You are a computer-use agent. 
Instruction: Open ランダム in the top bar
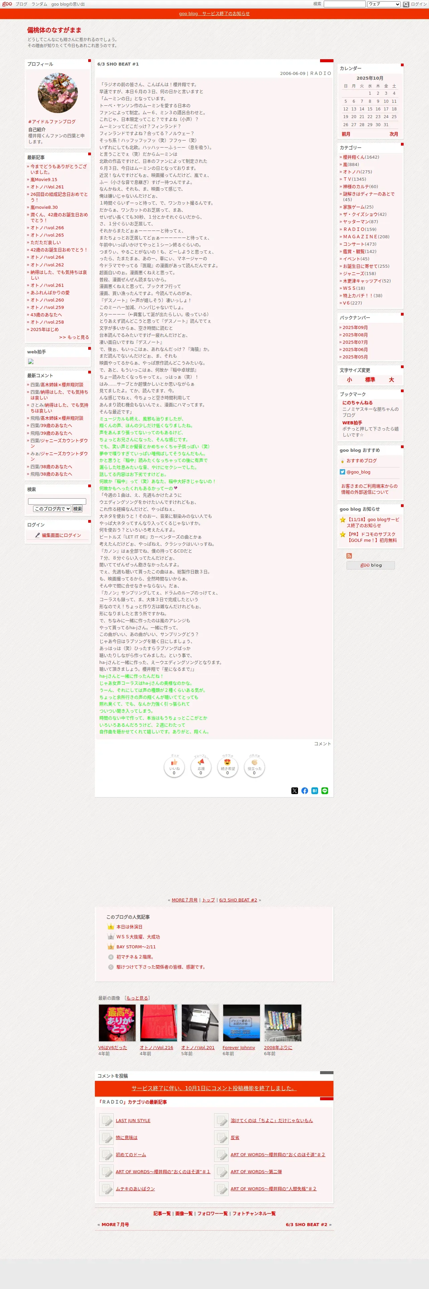coord(39,4)
